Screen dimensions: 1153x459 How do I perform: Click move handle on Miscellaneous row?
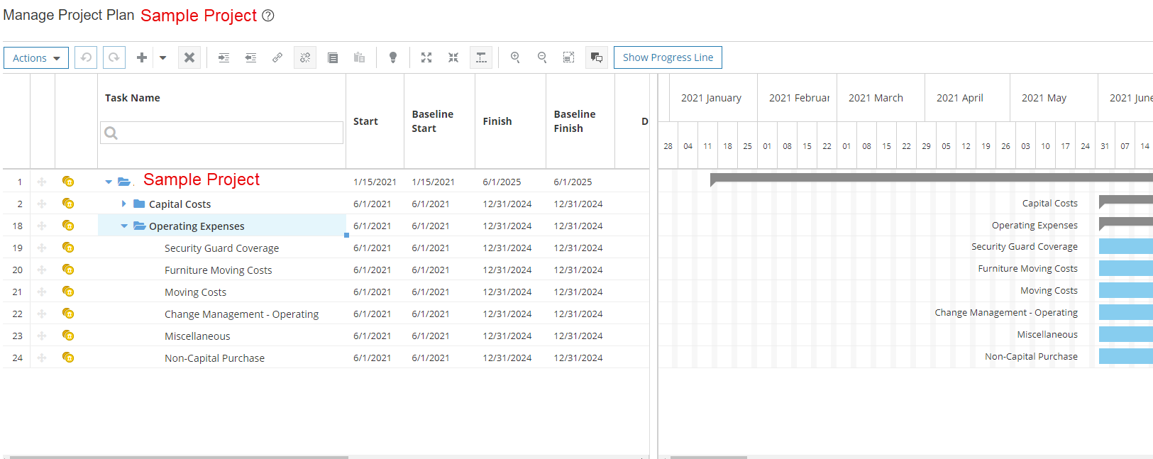tap(42, 336)
